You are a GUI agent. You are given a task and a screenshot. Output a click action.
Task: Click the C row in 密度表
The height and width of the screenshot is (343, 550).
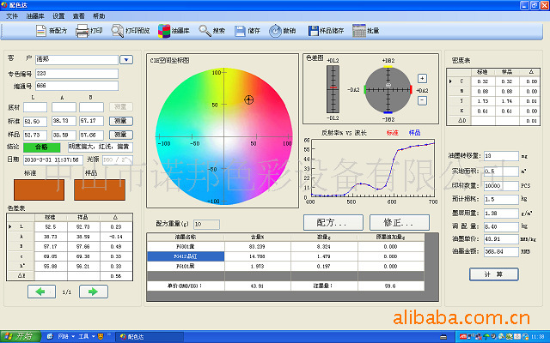coord(493,81)
